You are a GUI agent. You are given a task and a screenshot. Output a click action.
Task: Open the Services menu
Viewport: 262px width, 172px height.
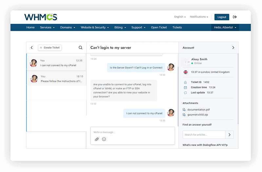tap(47, 27)
